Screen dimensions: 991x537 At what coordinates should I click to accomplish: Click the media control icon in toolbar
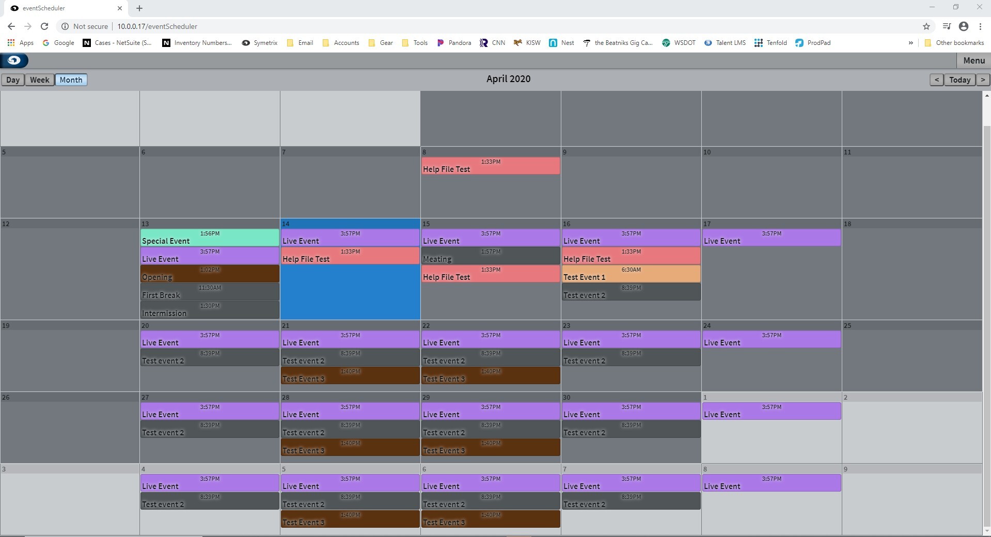[946, 26]
